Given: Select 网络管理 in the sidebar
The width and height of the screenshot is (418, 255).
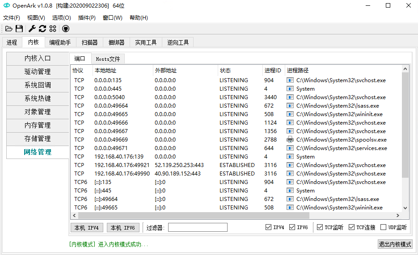Looking at the screenshot, I should pyautogui.click(x=38, y=152).
